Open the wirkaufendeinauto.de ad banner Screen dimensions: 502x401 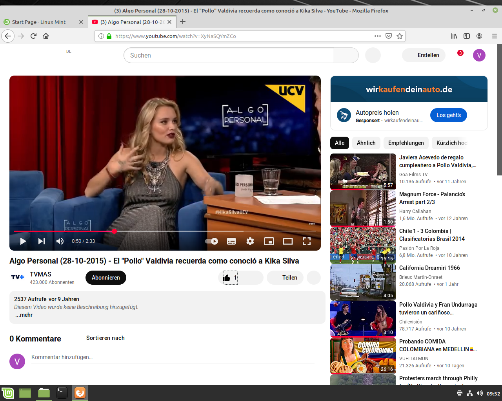coord(409,89)
